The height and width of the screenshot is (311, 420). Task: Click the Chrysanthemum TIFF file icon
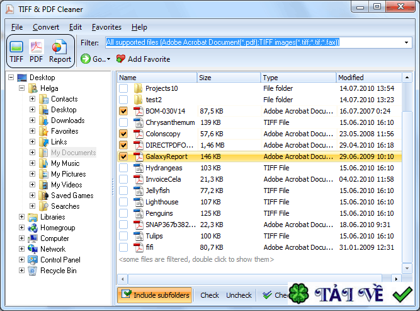pyautogui.click(x=138, y=122)
